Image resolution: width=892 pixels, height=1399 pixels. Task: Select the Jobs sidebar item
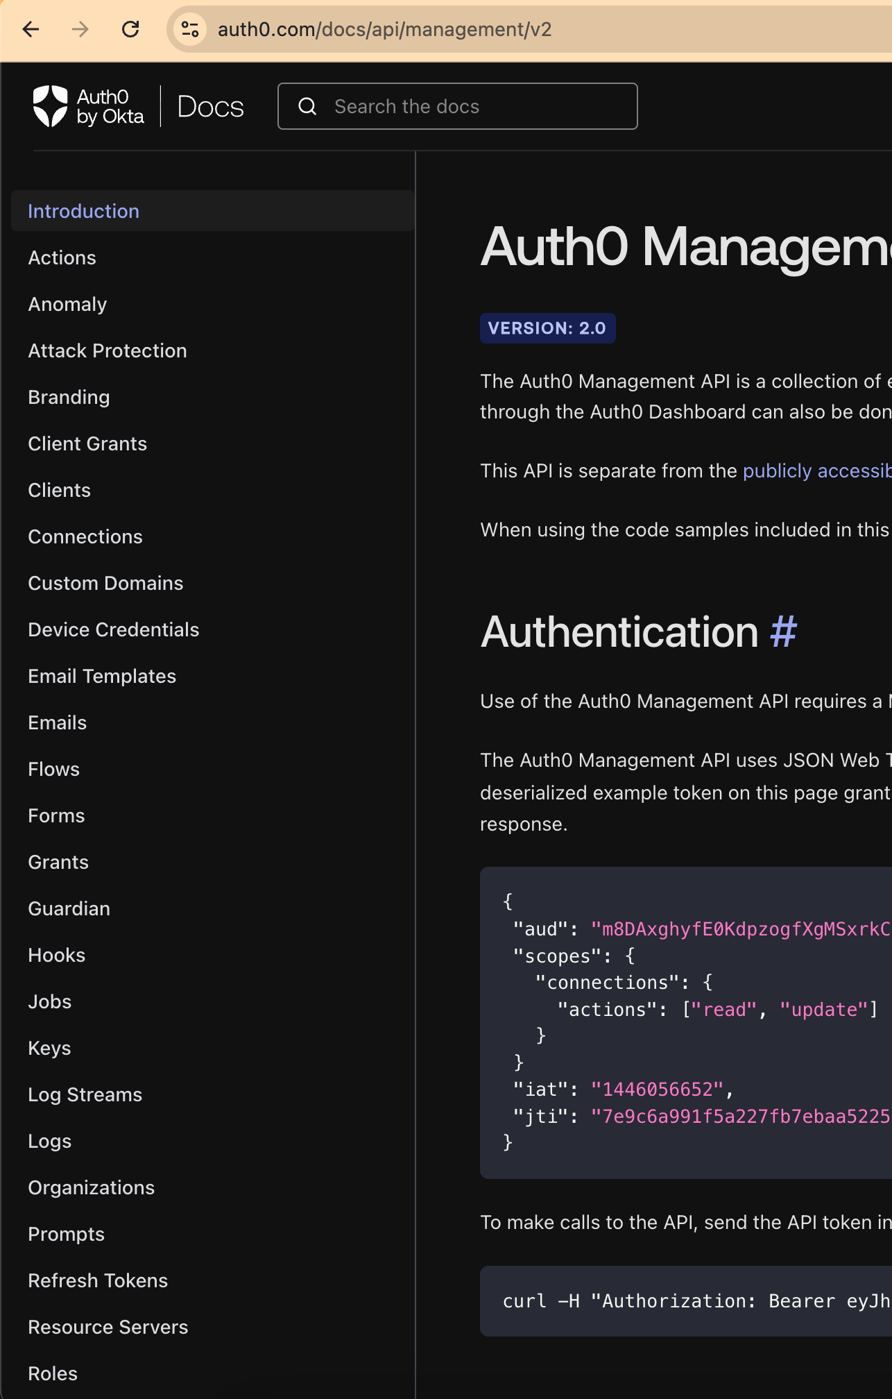point(49,1001)
